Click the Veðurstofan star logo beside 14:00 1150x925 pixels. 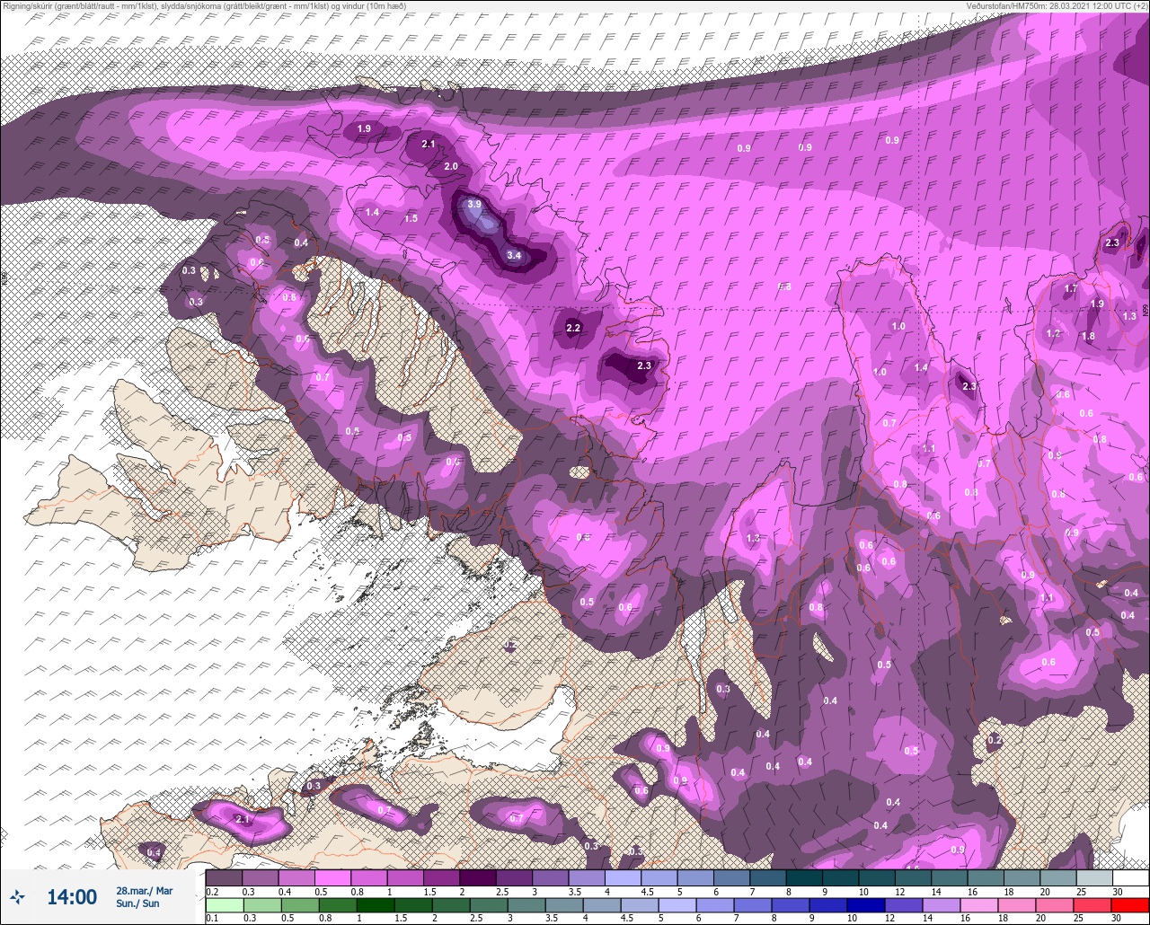point(17,896)
